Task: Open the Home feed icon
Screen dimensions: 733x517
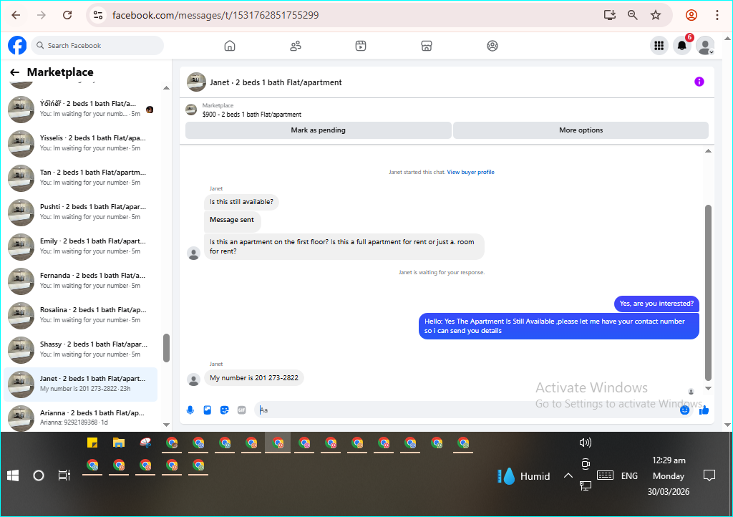Action: [230, 46]
